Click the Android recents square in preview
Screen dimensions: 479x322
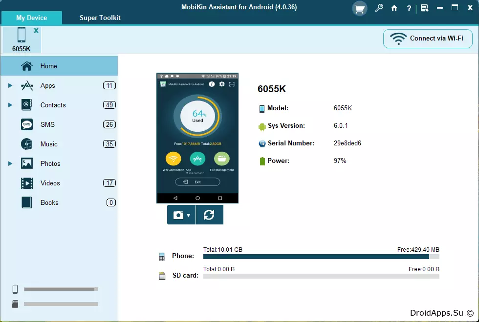220,198
